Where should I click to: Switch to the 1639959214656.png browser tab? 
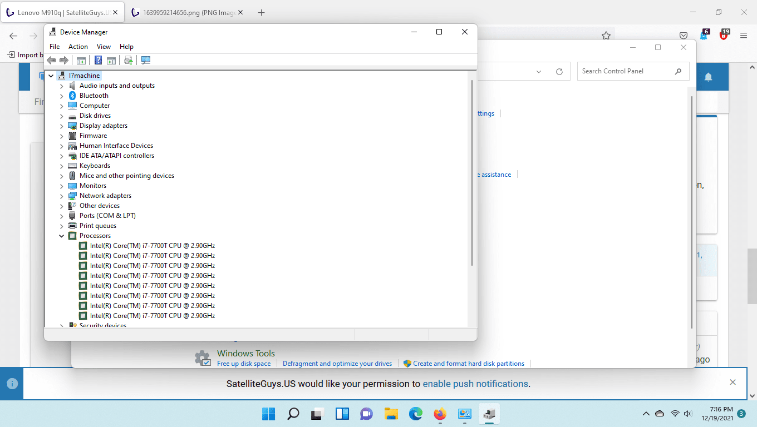coord(188,12)
